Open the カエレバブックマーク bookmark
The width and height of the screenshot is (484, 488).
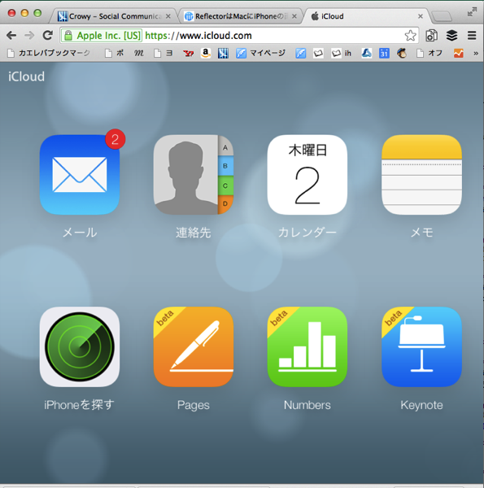click(49, 53)
